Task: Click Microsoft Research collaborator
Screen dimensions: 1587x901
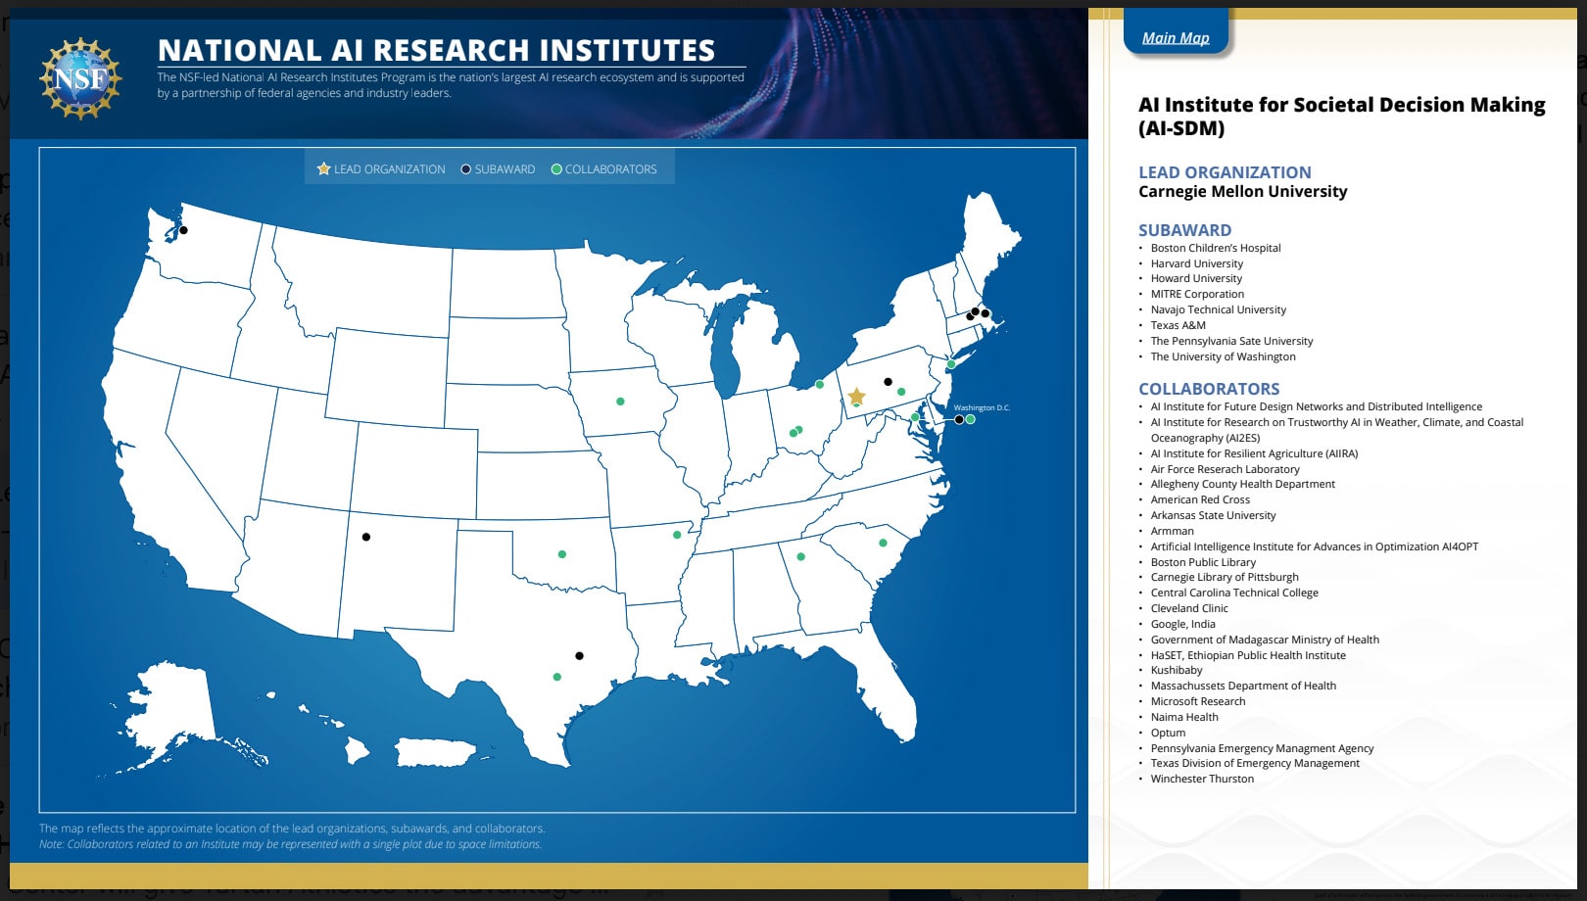Action: point(1198,701)
